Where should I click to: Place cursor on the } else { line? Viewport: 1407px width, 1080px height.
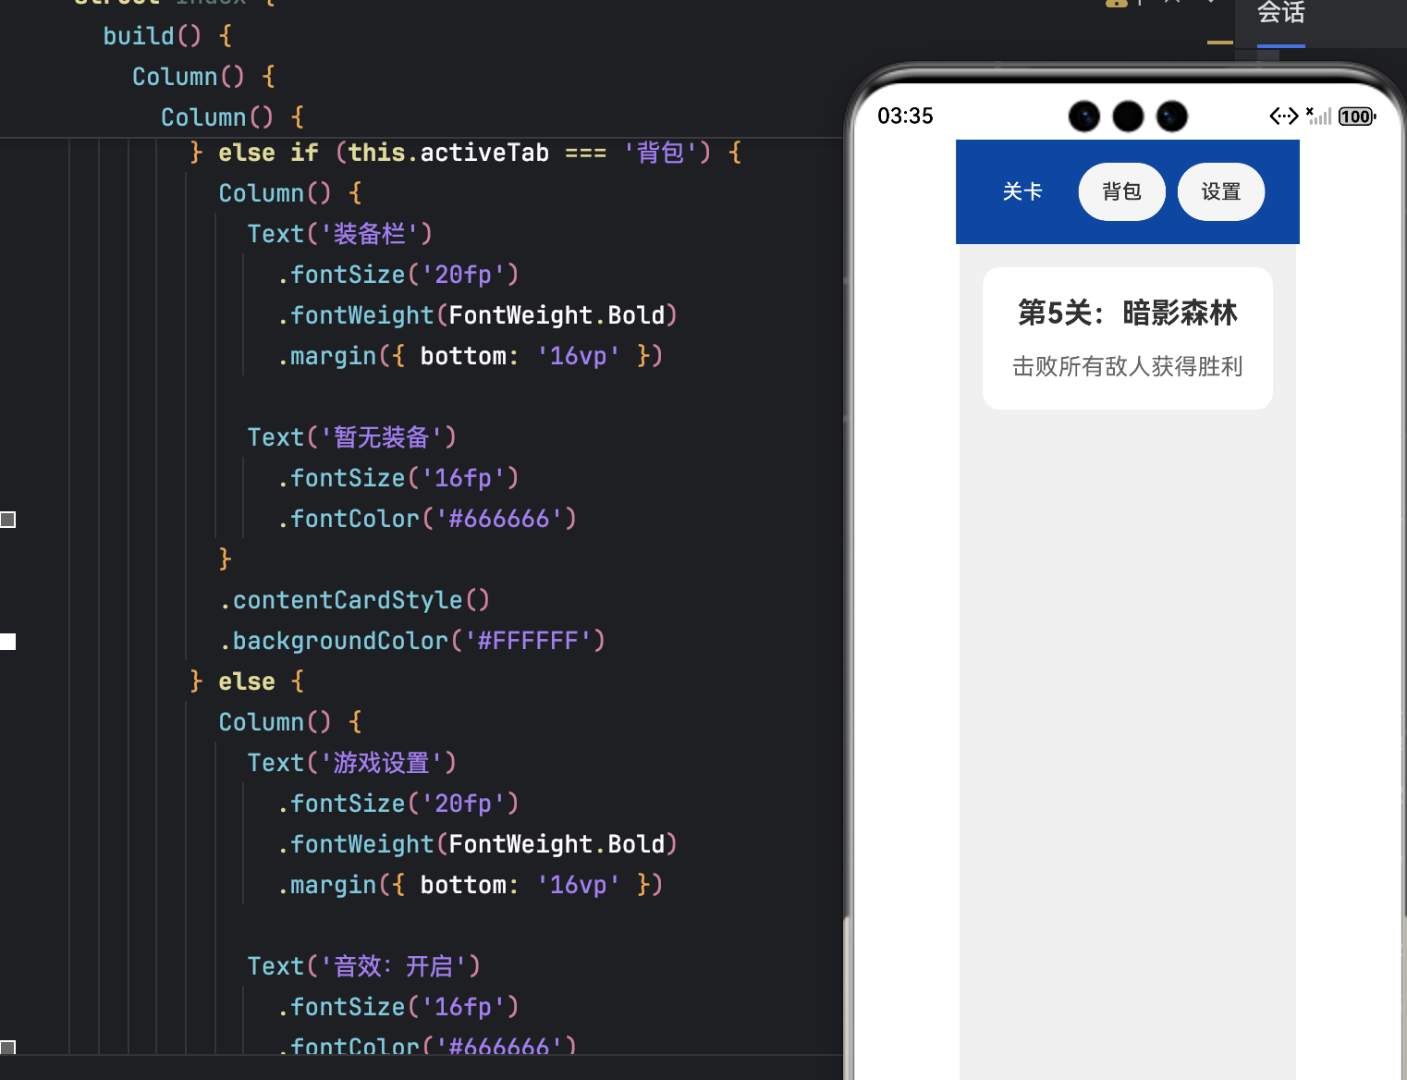pos(247,681)
